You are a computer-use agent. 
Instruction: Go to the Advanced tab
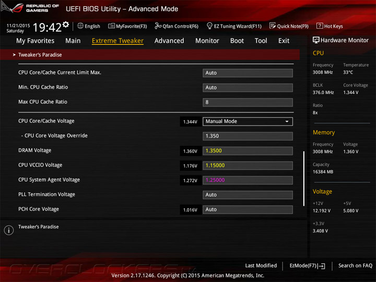pyautogui.click(x=169, y=41)
